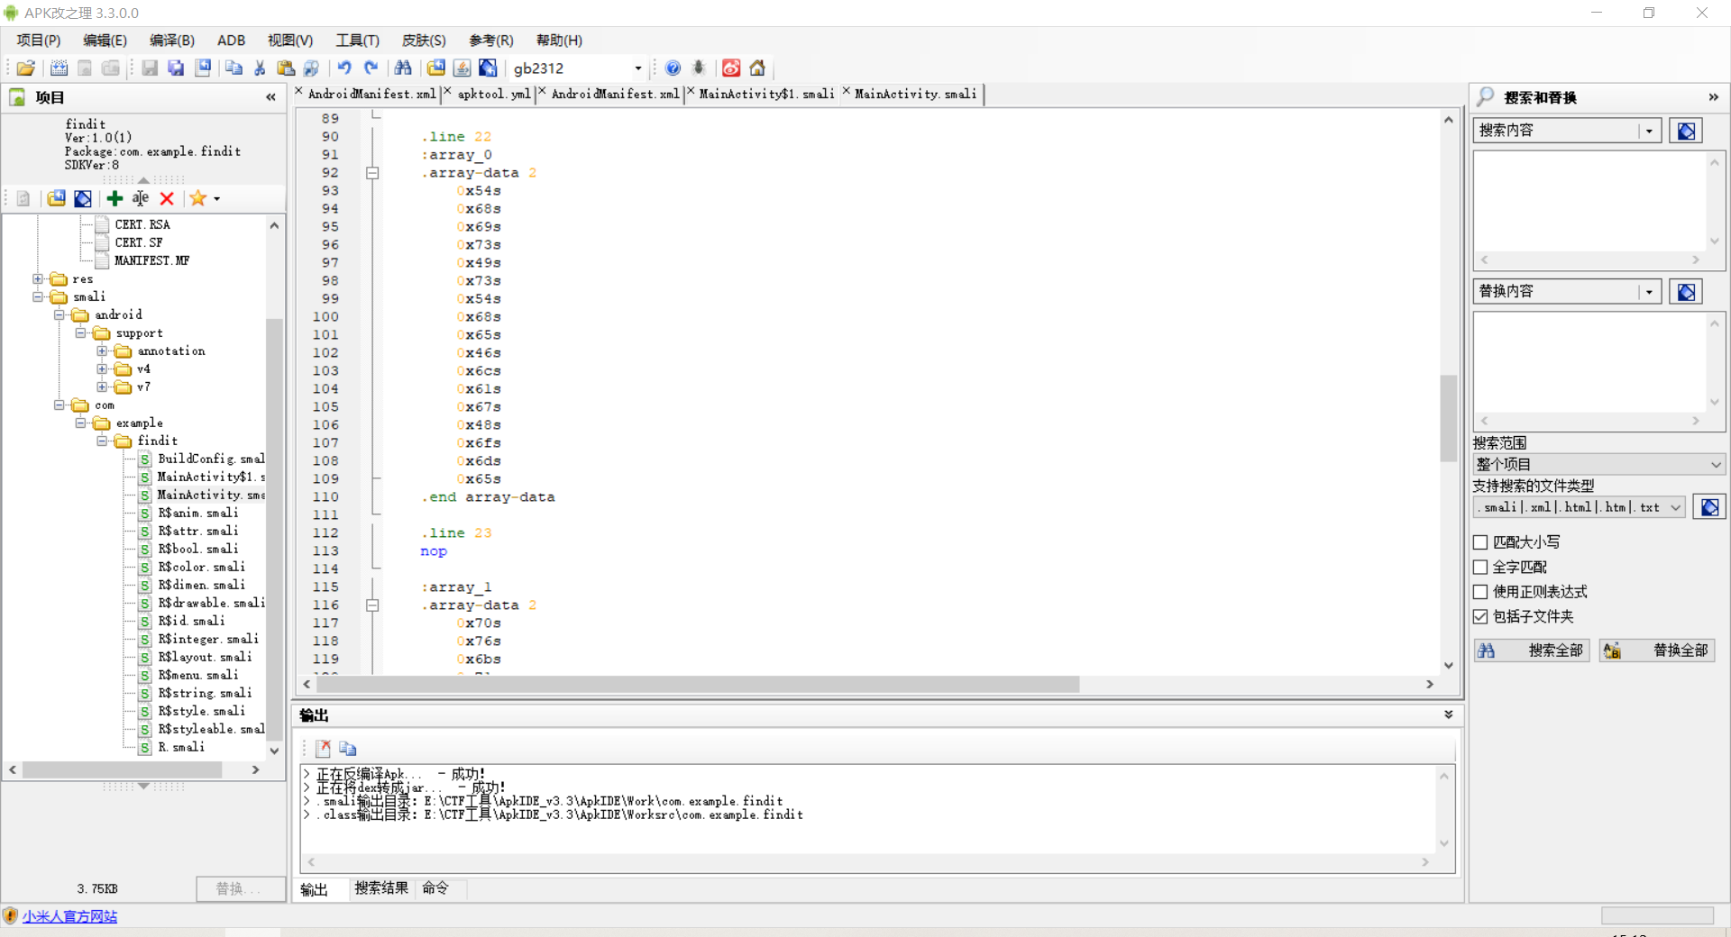This screenshot has width=1731, height=937.
Task: Select the MainActivity.smali file in project tree
Action: click(x=208, y=495)
